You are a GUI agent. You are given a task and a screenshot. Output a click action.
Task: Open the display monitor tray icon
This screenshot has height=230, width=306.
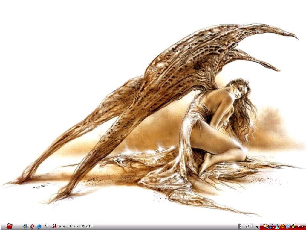267,226
